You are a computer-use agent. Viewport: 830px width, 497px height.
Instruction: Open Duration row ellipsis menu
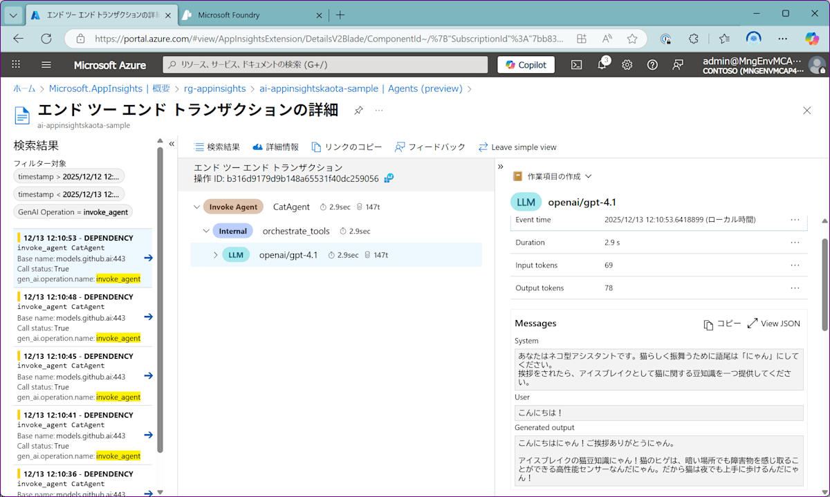click(795, 243)
